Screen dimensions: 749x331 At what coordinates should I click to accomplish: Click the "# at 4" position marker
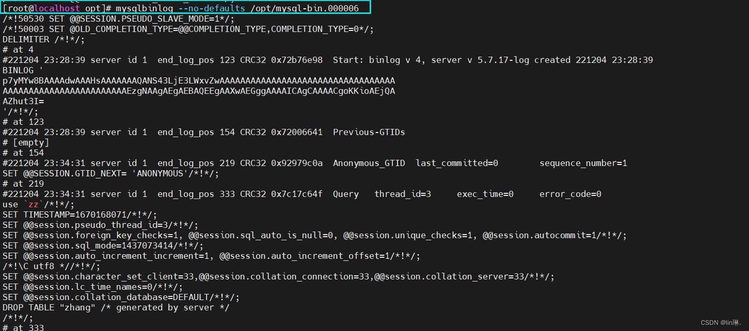(18, 49)
